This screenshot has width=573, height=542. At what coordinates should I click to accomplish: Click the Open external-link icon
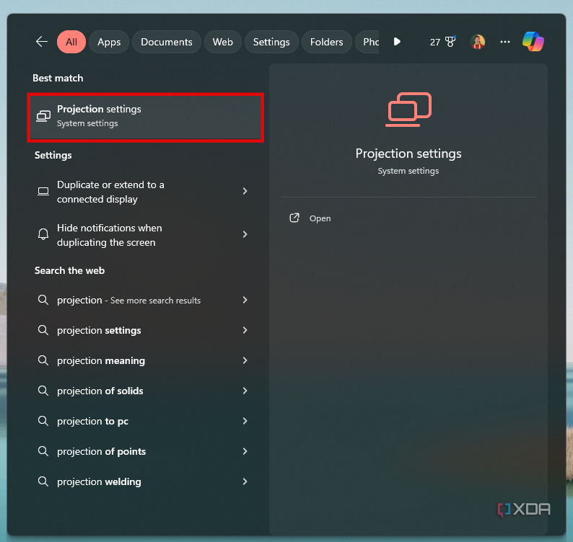tap(294, 218)
